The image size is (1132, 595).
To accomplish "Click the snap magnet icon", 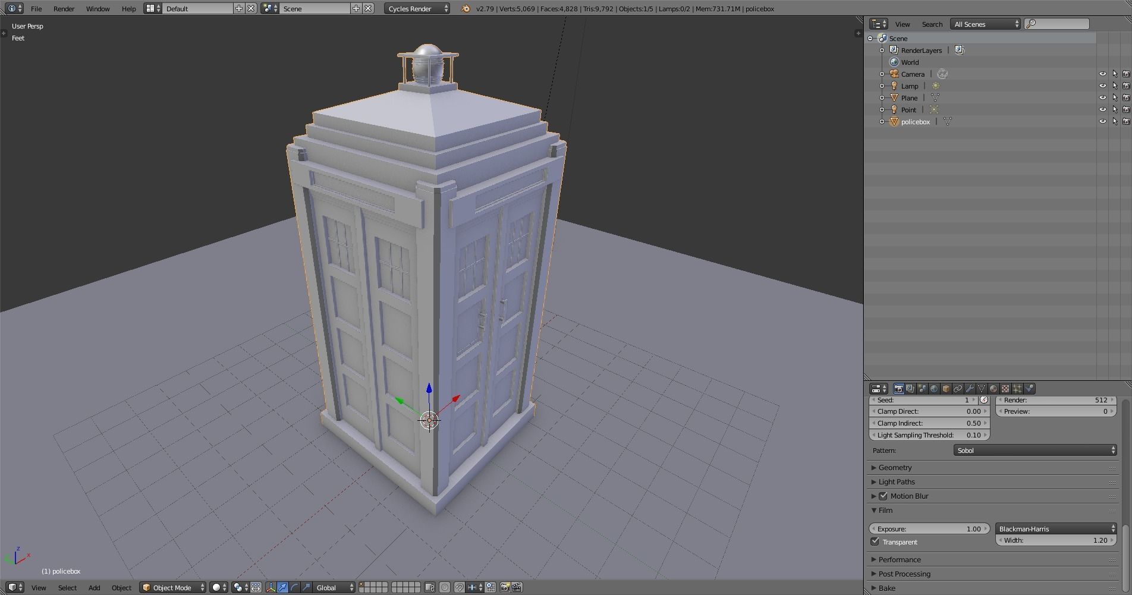I will pyautogui.click(x=460, y=587).
